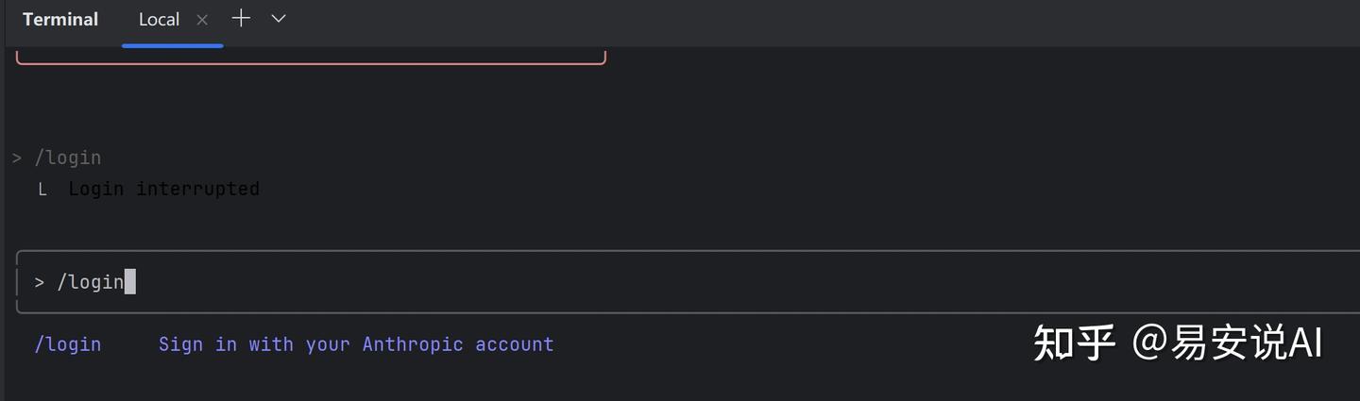
Task: Click the previous /login command in history
Action: point(68,158)
